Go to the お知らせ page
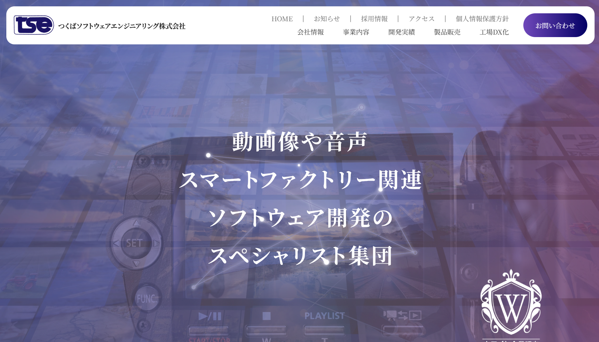 (327, 19)
